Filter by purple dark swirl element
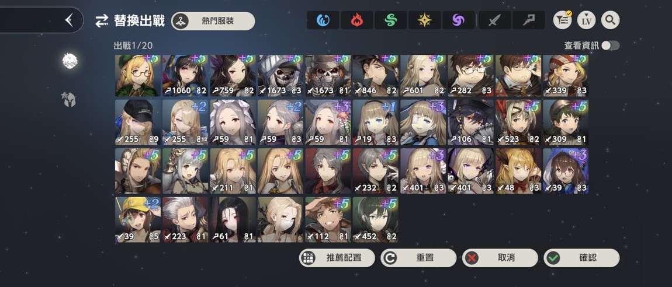Screen dimensions: 672x287 point(459,20)
